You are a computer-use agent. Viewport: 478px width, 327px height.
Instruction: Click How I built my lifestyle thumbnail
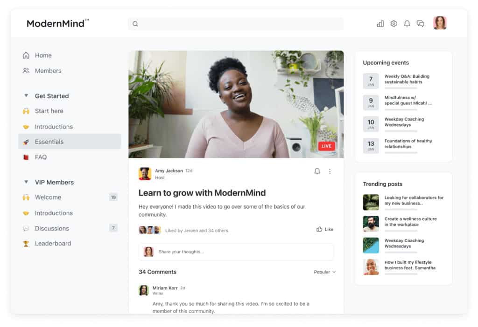pyautogui.click(x=371, y=267)
